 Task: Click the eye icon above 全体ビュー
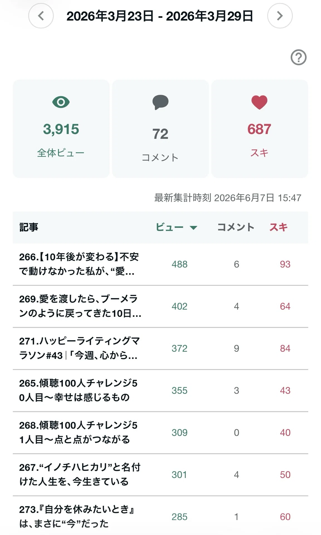tap(61, 102)
